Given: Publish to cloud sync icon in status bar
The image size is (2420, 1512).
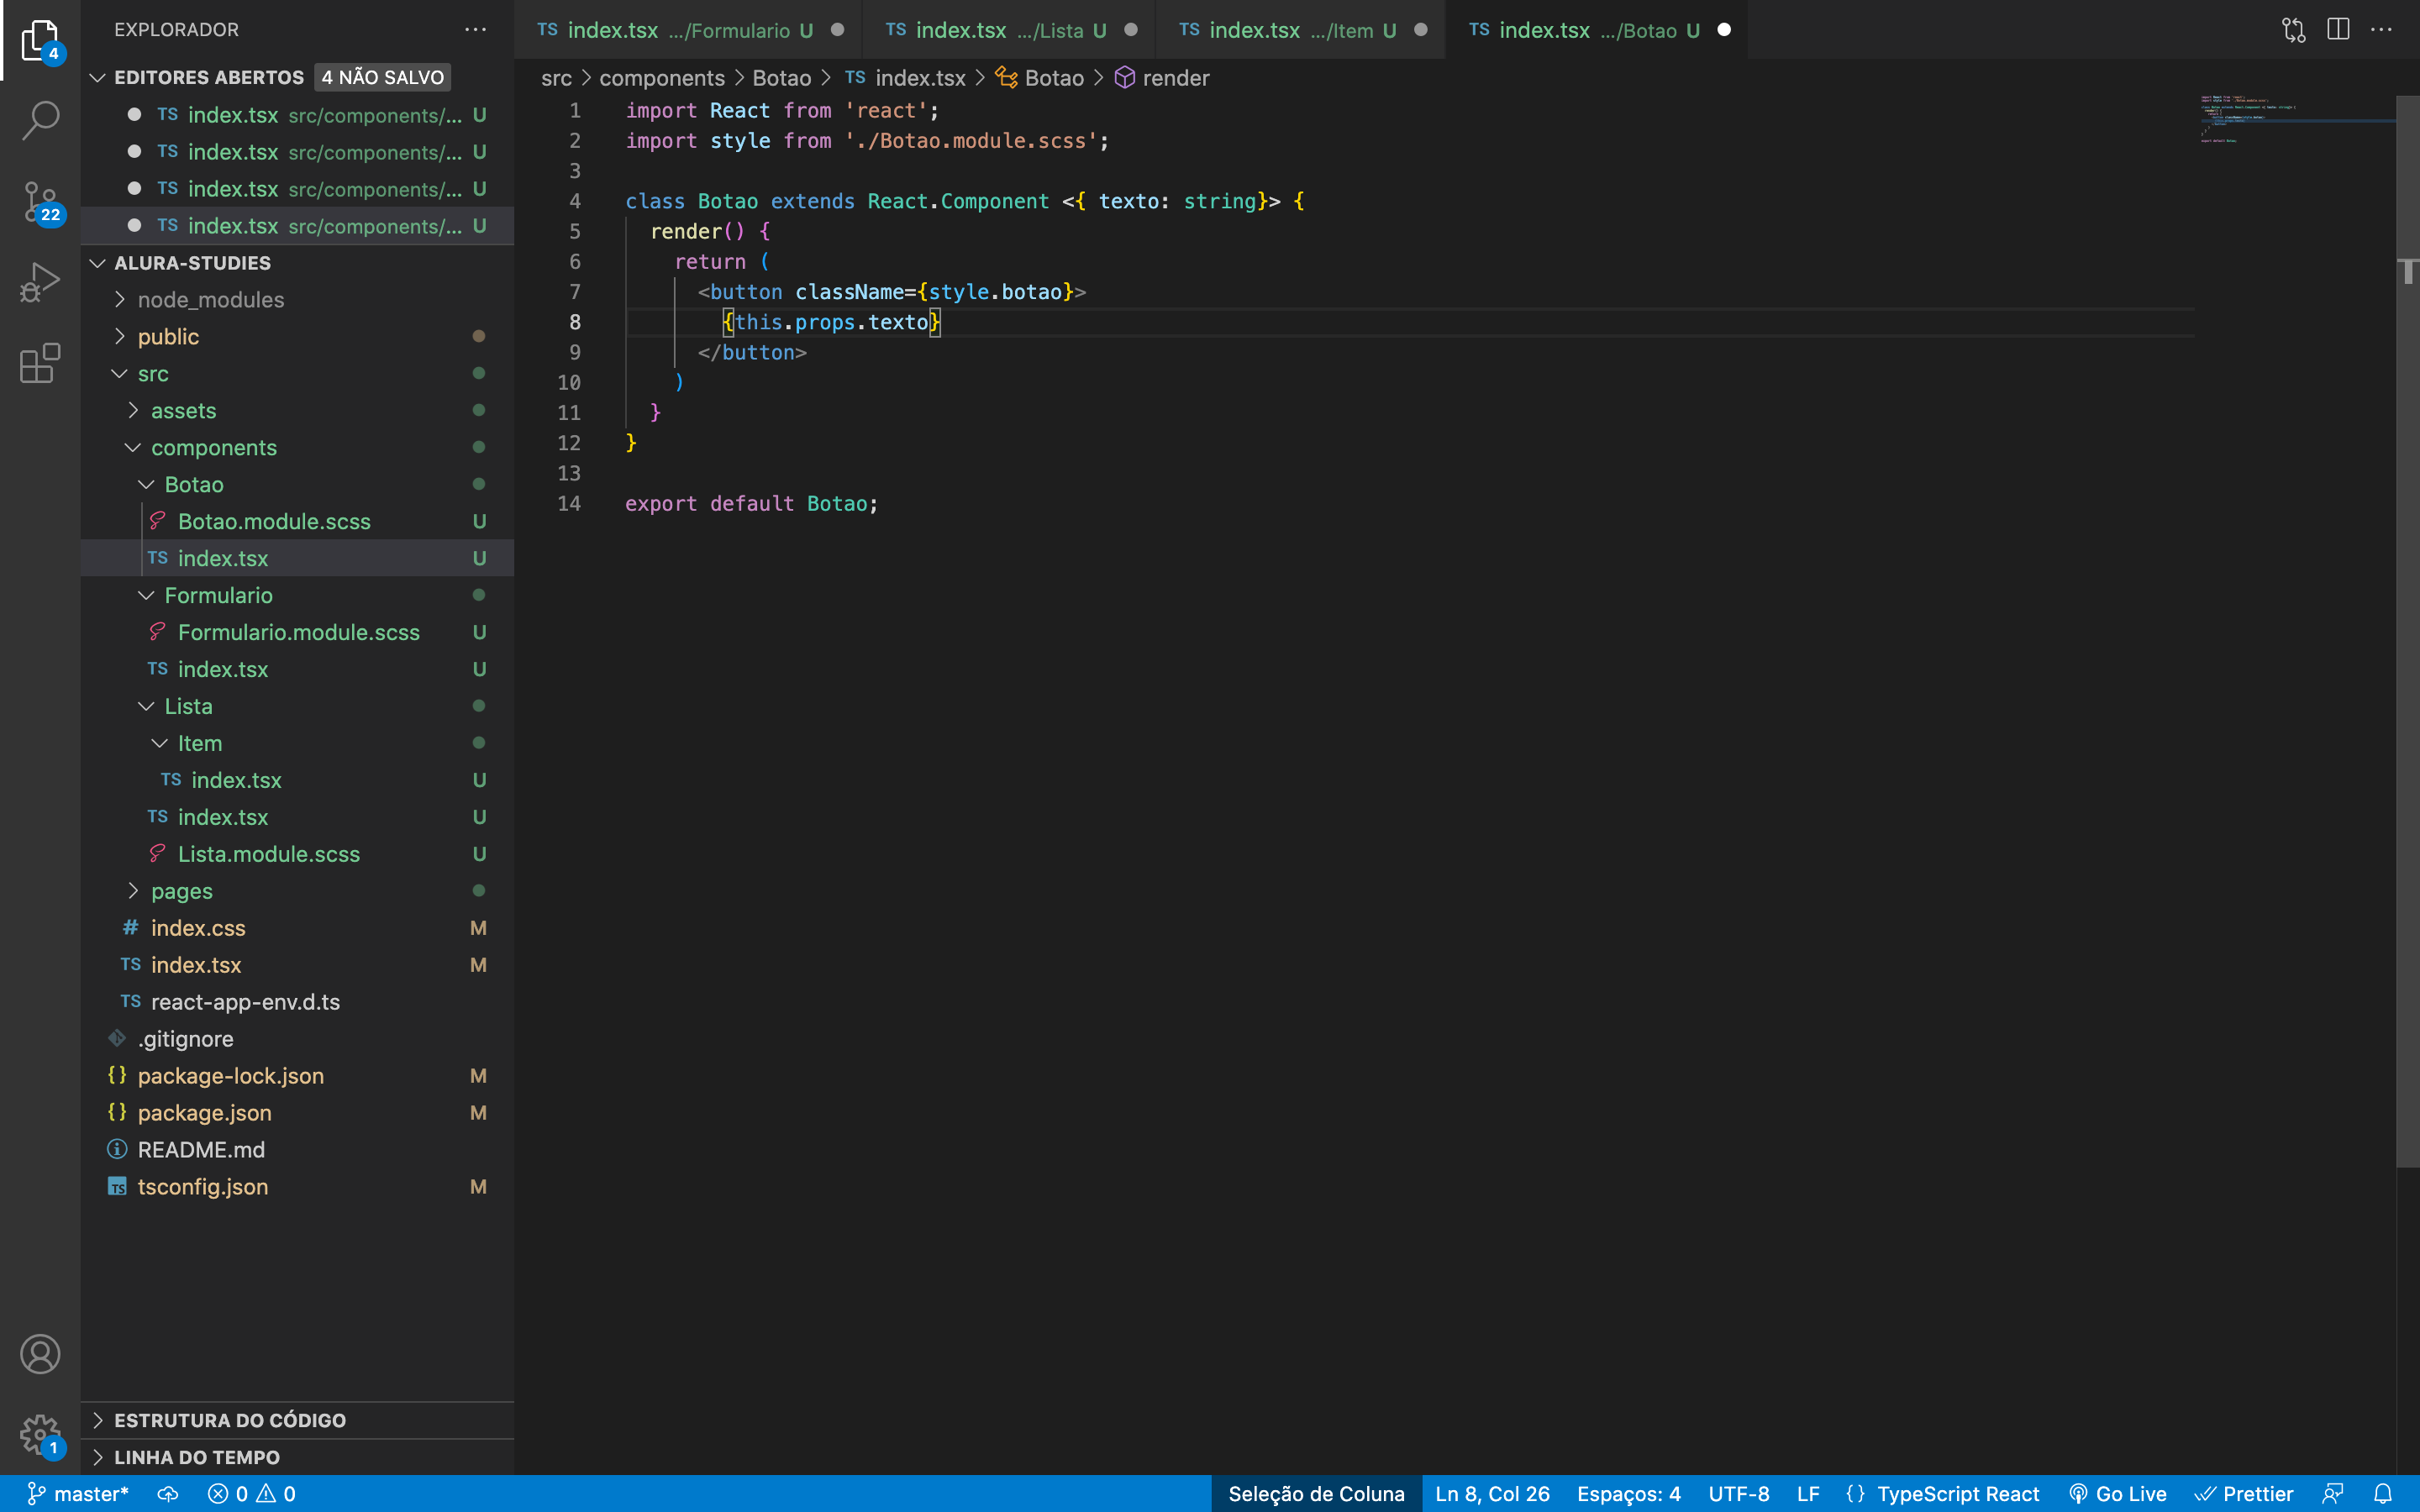Looking at the screenshot, I should click(168, 1494).
